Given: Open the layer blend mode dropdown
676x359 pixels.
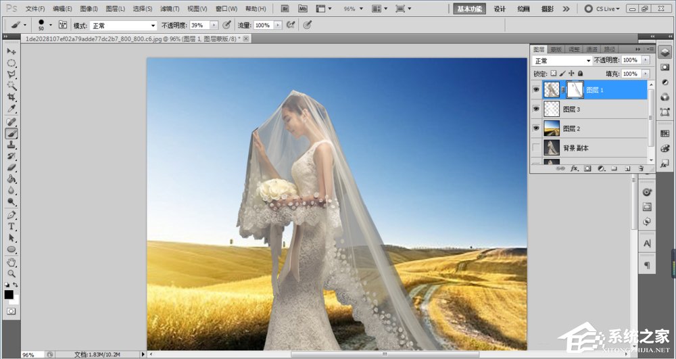Looking at the screenshot, I should point(562,61).
